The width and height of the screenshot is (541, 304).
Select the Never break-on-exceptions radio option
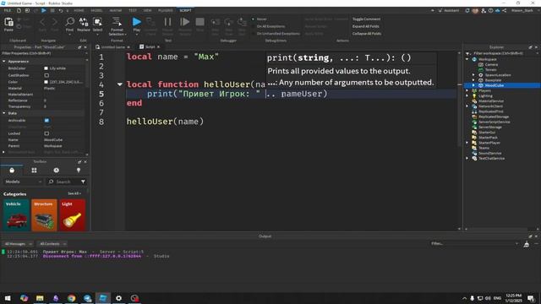pyautogui.click(x=253, y=19)
